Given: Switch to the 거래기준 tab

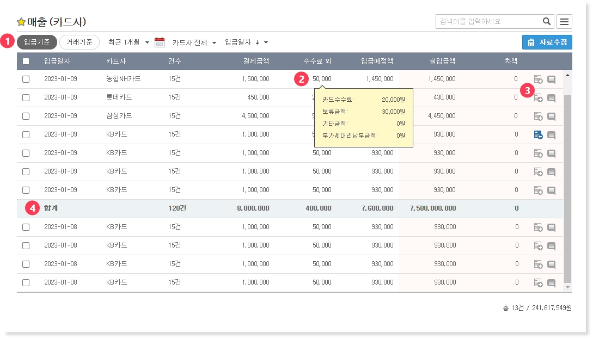Looking at the screenshot, I should coord(79,42).
